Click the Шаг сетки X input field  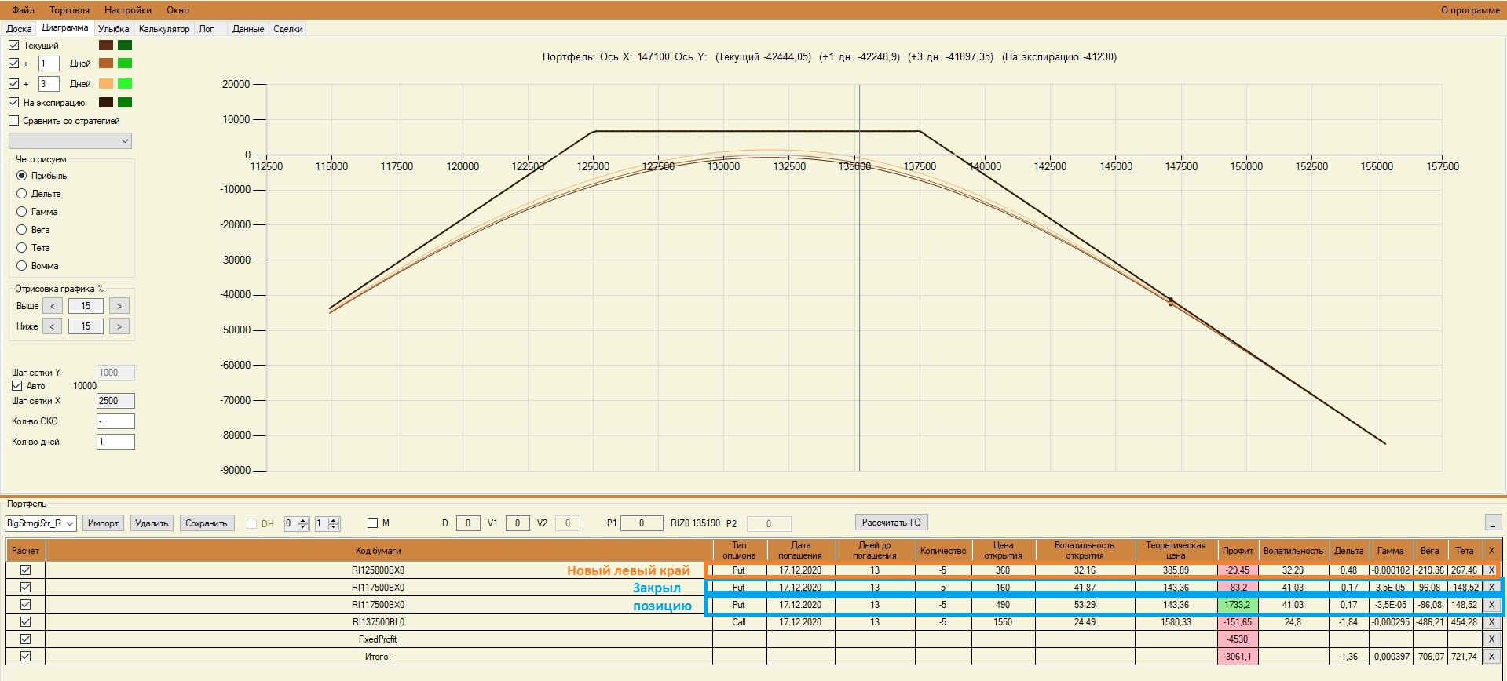tap(115, 401)
